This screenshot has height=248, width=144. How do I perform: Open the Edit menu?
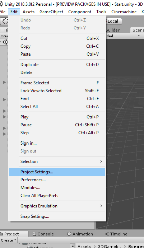point(14,12)
